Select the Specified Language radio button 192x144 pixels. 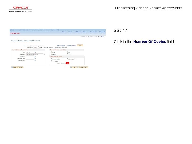tap(42, 47)
